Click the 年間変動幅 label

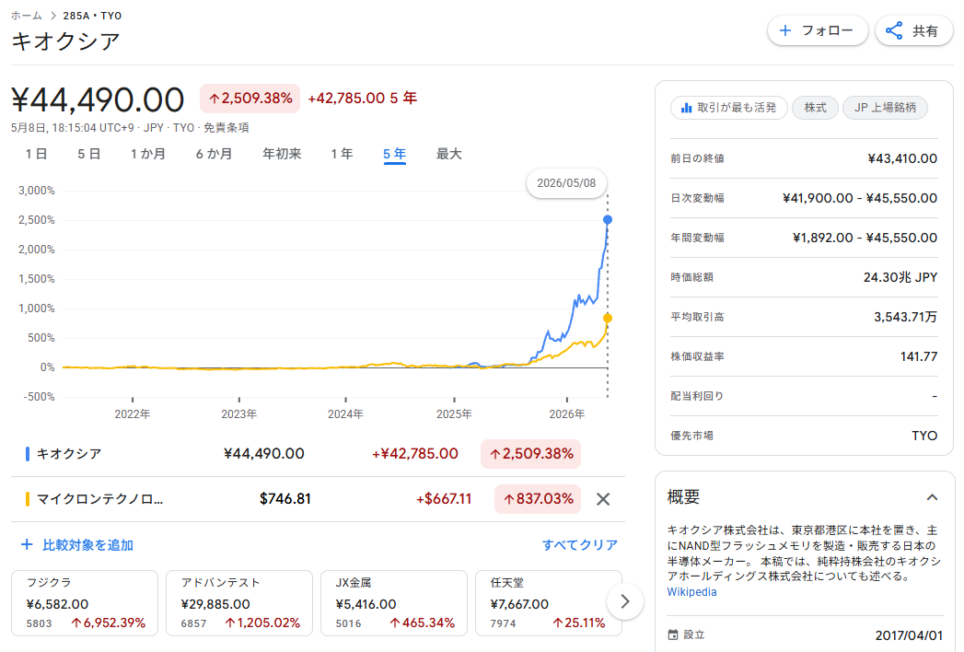[x=697, y=238]
